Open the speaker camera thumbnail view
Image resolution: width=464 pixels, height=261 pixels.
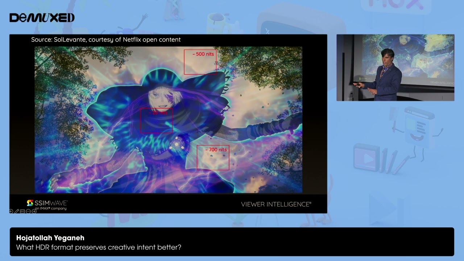395,67
